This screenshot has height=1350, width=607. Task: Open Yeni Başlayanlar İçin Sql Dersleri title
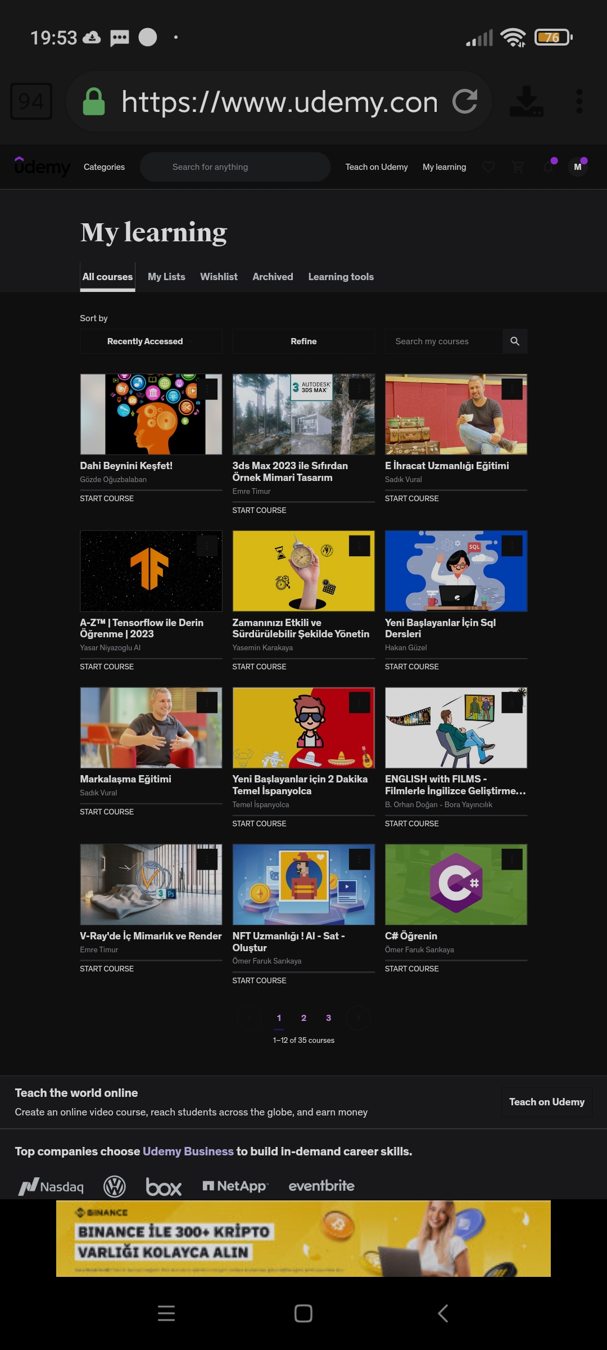(440, 628)
